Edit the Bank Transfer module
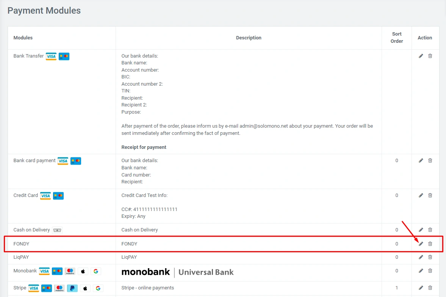The height and width of the screenshot is (297, 446). pos(421,56)
